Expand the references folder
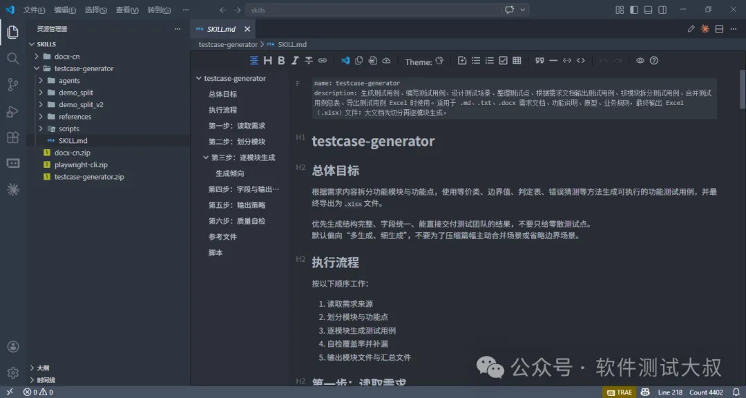The height and width of the screenshot is (398, 746). 41,117
